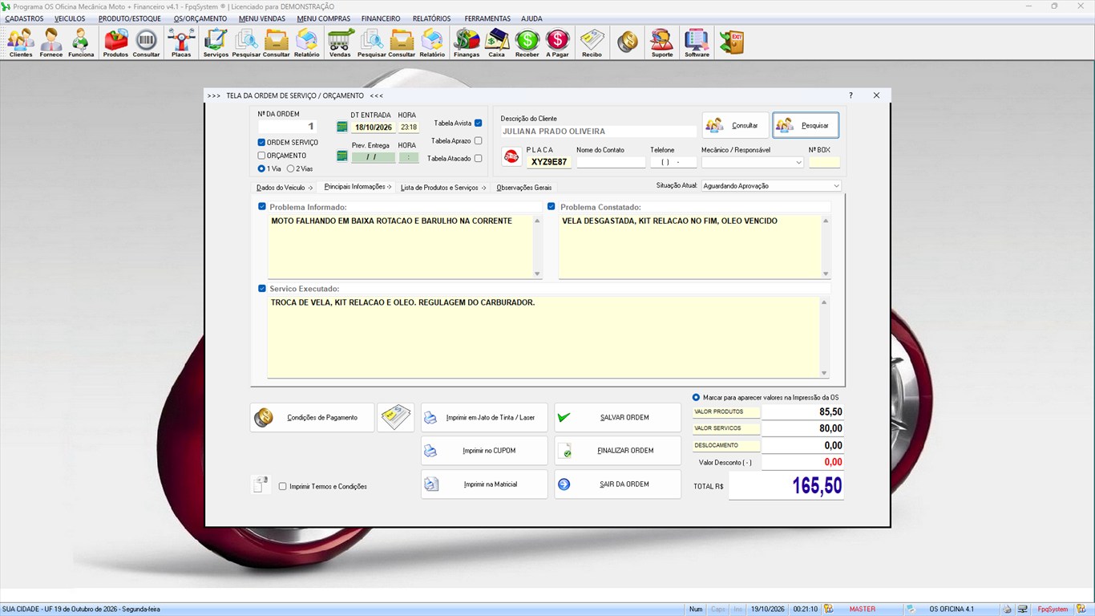This screenshot has width=1095, height=616.
Task: Click the stop-sign icon beside PLACA
Action: [x=511, y=156]
